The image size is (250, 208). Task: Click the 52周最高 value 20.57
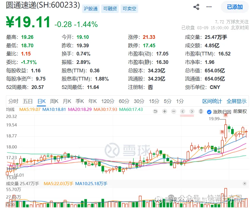tap(38, 87)
